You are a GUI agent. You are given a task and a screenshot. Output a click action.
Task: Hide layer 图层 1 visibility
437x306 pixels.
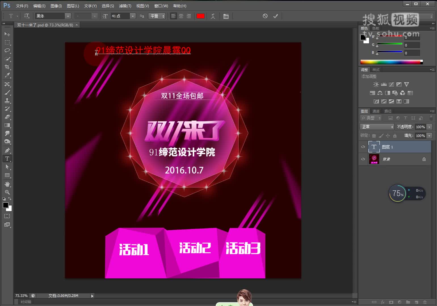coord(363,147)
